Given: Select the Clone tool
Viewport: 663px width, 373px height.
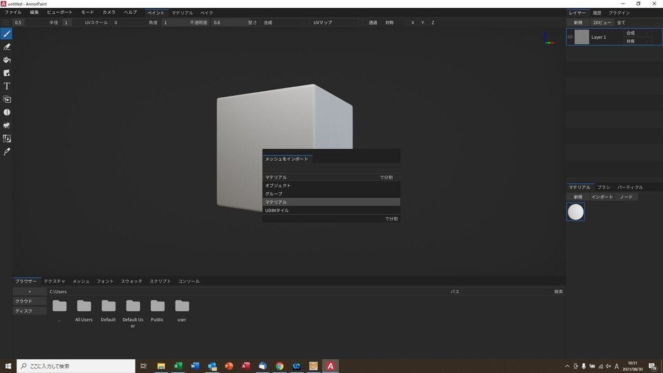Looking at the screenshot, I should [7, 99].
